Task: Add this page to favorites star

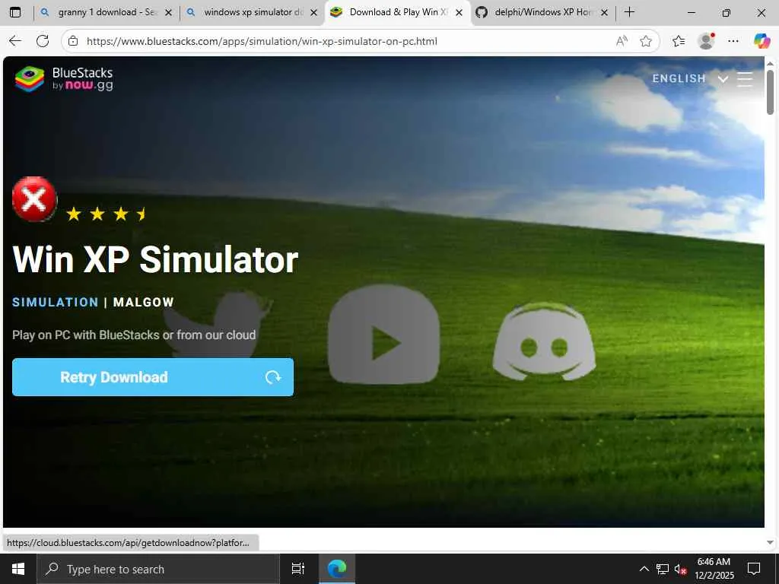Action: pyautogui.click(x=645, y=41)
